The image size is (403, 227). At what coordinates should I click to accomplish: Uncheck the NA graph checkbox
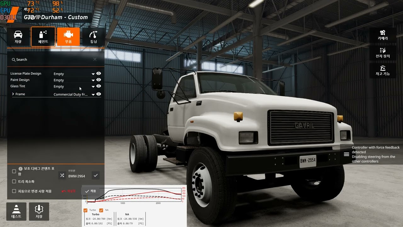(101, 210)
